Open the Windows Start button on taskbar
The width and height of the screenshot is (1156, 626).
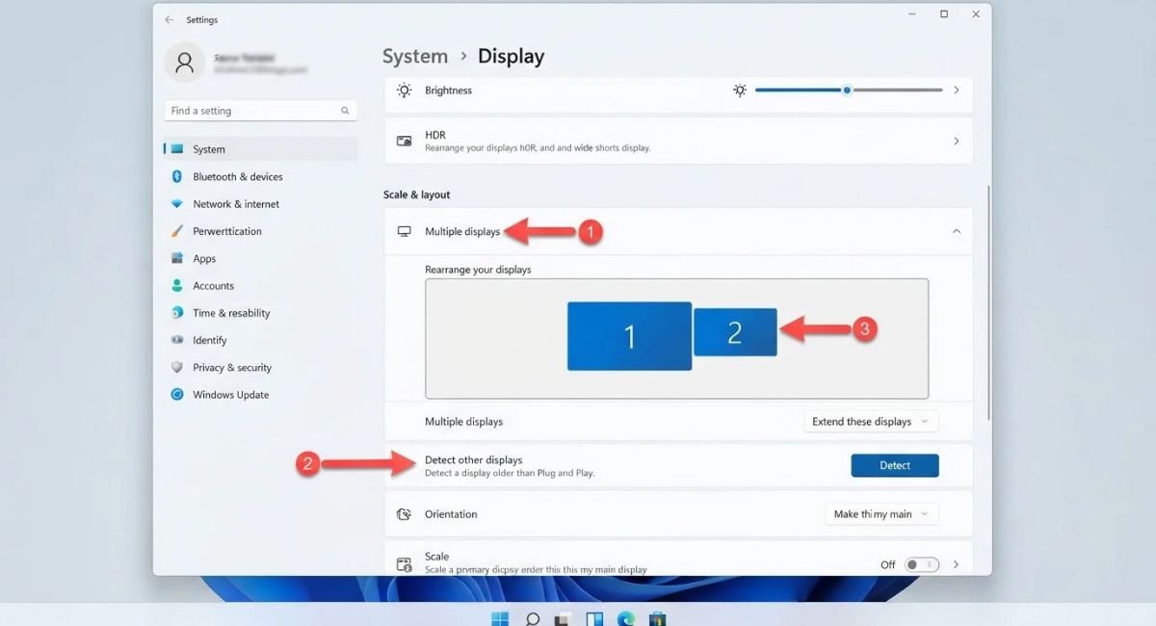click(500, 618)
